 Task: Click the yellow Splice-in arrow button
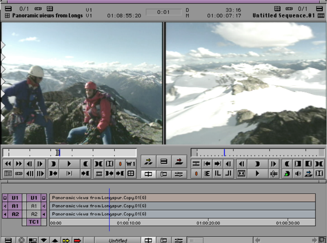tap(148, 161)
